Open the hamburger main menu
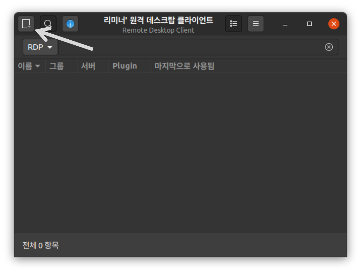The image size is (361, 273). click(x=255, y=24)
